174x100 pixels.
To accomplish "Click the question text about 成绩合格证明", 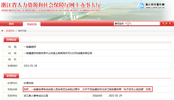I will (58, 53).
